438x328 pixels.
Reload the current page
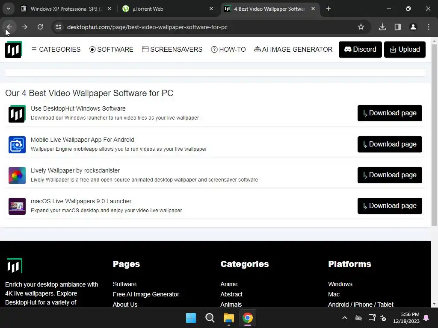tap(40, 27)
